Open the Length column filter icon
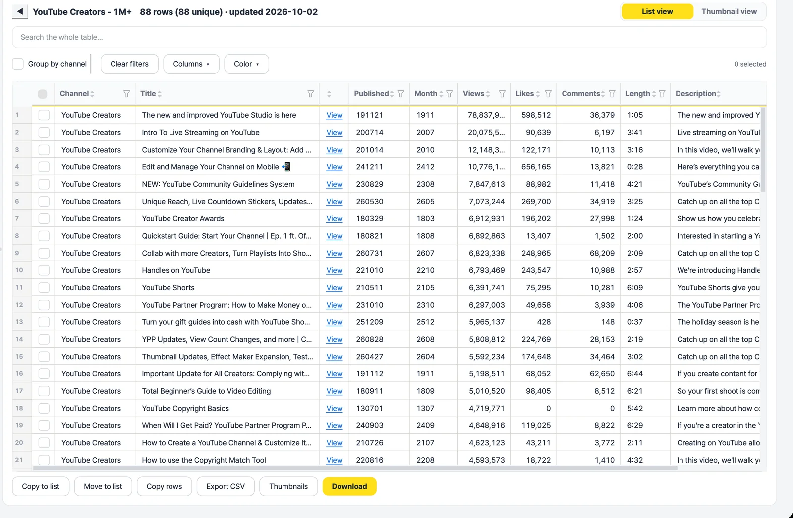This screenshot has width=793, height=518. (662, 94)
